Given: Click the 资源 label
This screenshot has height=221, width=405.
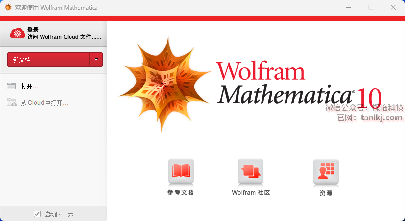Looking at the screenshot, I should pyautogui.click(x=326, y=193).
